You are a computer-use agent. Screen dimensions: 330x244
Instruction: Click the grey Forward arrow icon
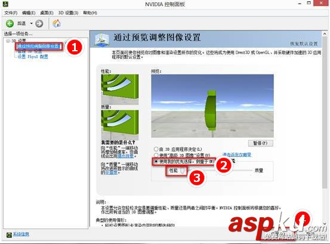pos(39,23)
